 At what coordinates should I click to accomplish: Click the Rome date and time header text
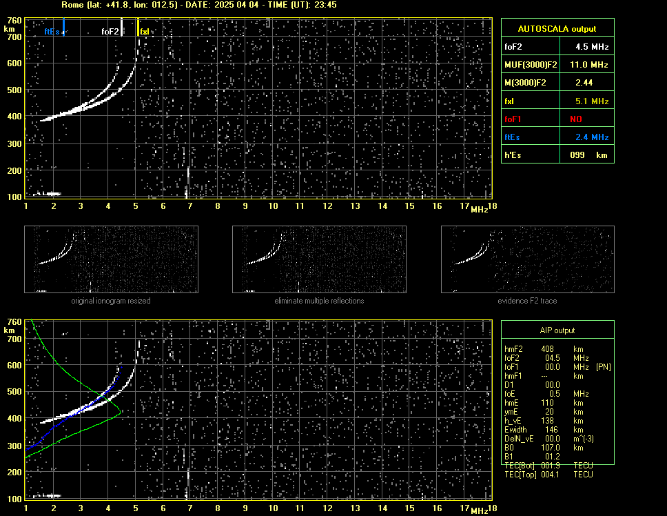point(199,5)
